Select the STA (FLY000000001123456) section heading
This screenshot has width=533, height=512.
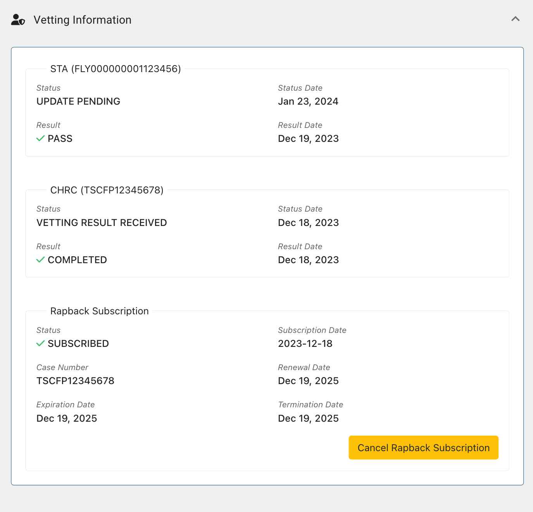click(116, 69)
